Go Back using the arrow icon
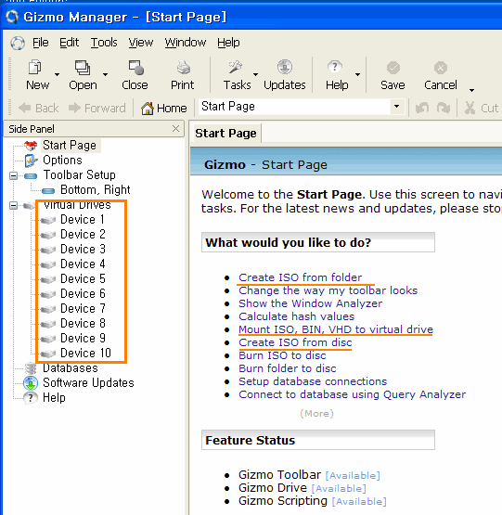Viewport: 502px width, 515px height. click(x=25, y=108)
